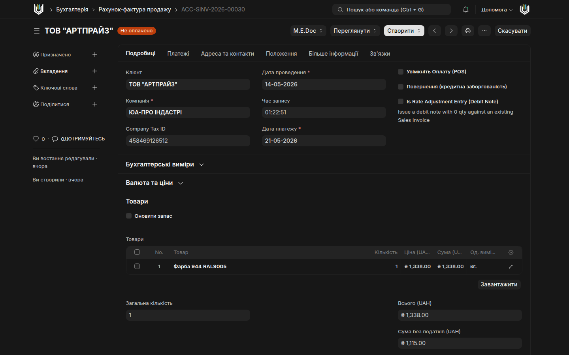The image size is (569, 355).
Task: Open the Зв'язки tab
Action: click(380, 54)
